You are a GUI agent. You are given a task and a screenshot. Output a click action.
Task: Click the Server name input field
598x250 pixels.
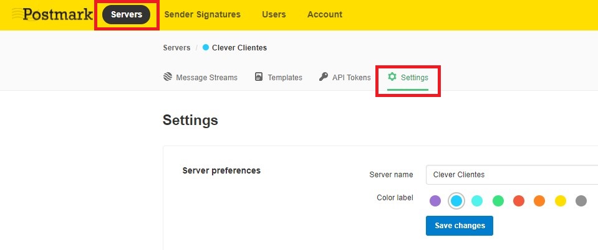[x=511, y=175]
